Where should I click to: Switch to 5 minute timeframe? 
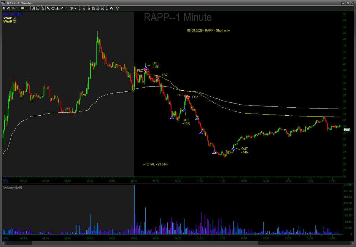click(89, 8)
